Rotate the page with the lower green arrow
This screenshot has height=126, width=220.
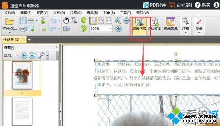[x=84, y=29]
